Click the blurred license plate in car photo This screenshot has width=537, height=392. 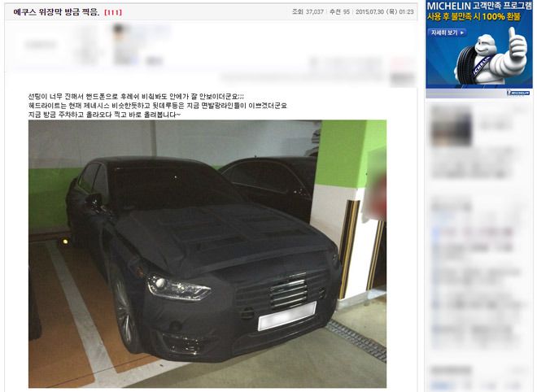pyautogui.click(x=287, y=316)
